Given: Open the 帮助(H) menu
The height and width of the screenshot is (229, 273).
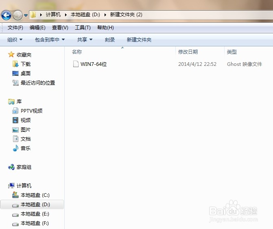Looking at the screenshot, I should (105, 28).
